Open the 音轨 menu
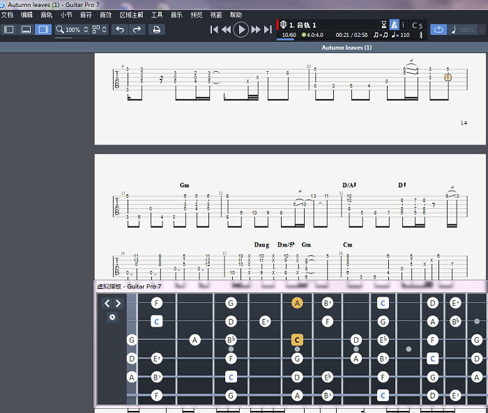 (46, 15)
